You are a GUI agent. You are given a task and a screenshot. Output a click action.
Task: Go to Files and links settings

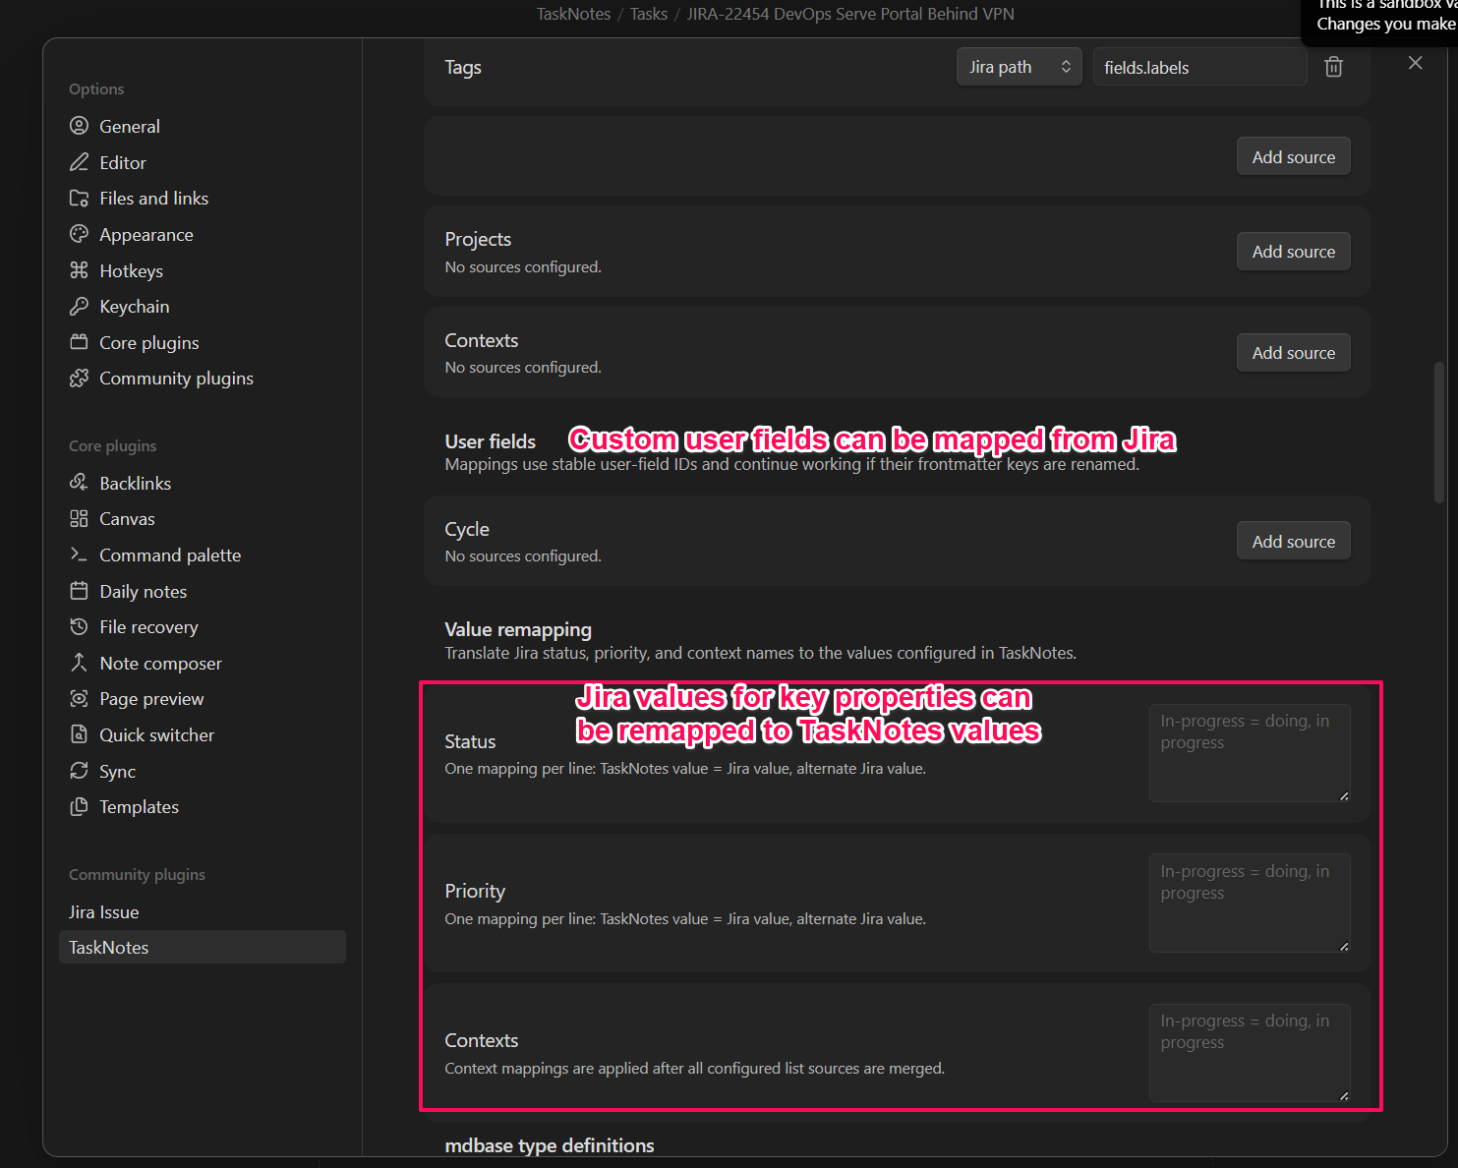(x=203, y=198)
